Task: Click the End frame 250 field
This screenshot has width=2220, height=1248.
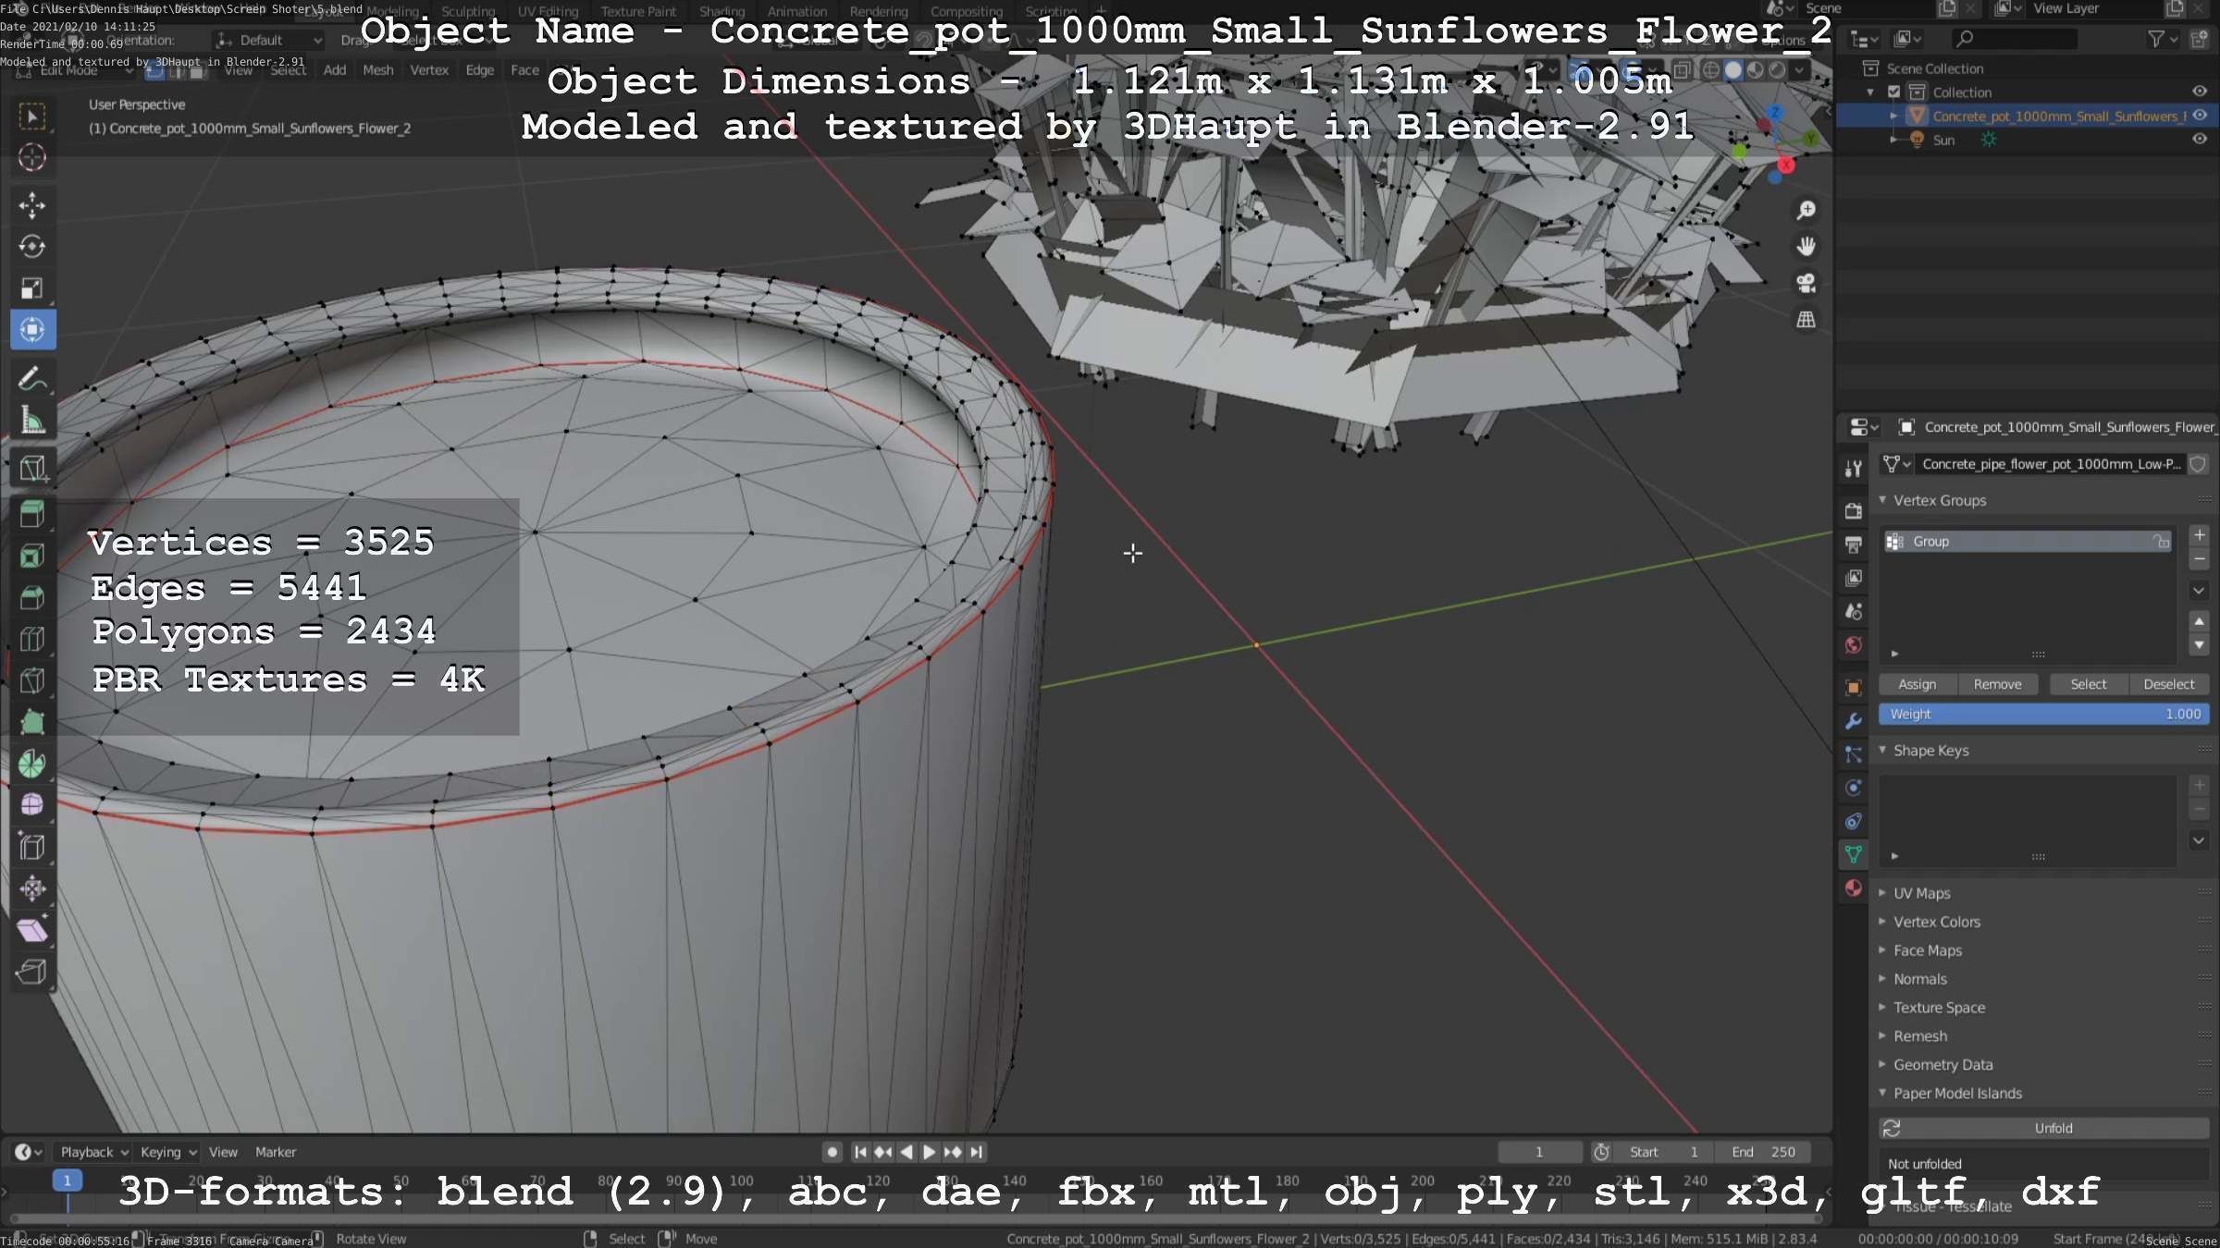Action: (1764, 1152)
